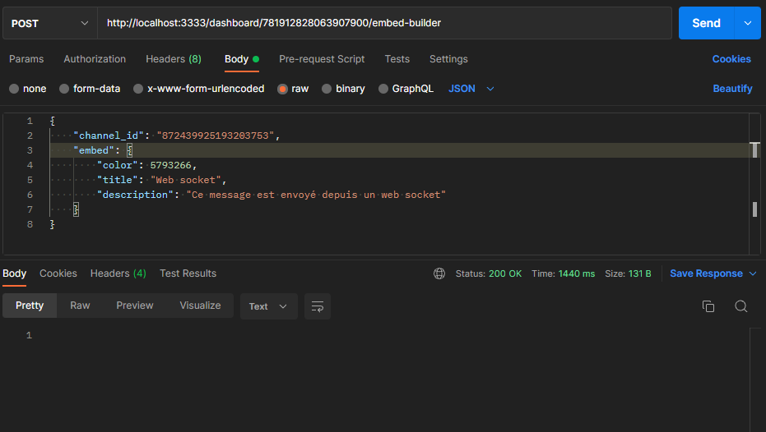Select the none body type radio
Screen dimensions: 766x432
(14, 89)
